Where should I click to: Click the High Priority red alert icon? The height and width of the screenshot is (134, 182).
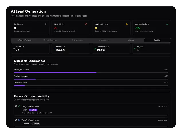tap(86, 24)
